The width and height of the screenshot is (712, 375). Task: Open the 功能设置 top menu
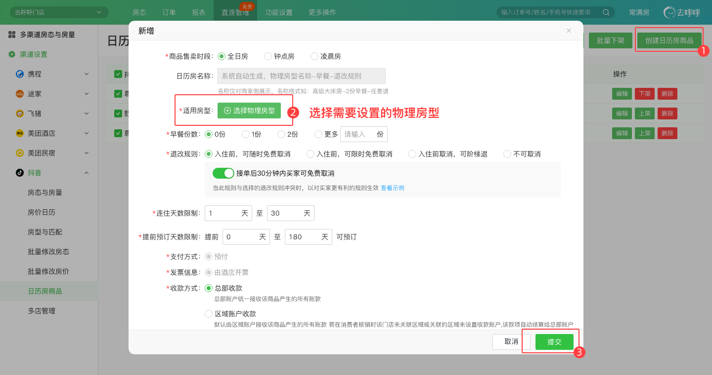(279, 12)
